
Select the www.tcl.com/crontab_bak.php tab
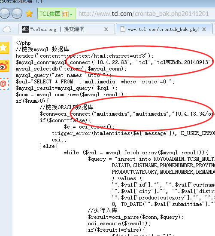coord(164,29)
